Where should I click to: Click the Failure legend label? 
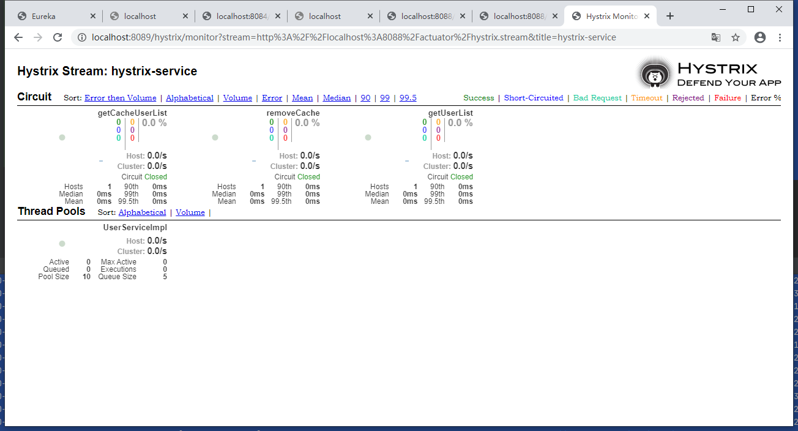coord(728,98)
